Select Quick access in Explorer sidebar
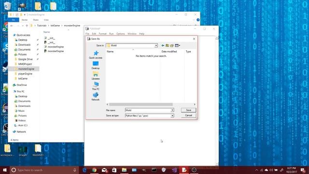This screenshot has height=174, width=309. [x=23, y=35]
